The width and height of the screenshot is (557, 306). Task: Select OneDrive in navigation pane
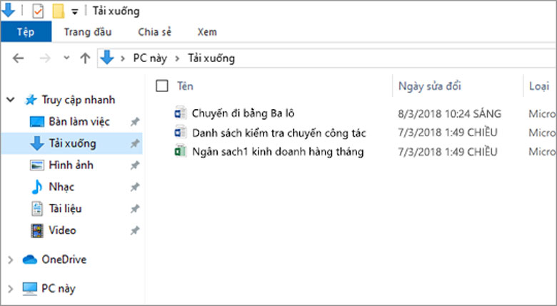(64, 260)
